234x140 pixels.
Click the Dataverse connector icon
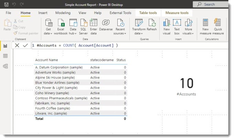pos(106,25)
